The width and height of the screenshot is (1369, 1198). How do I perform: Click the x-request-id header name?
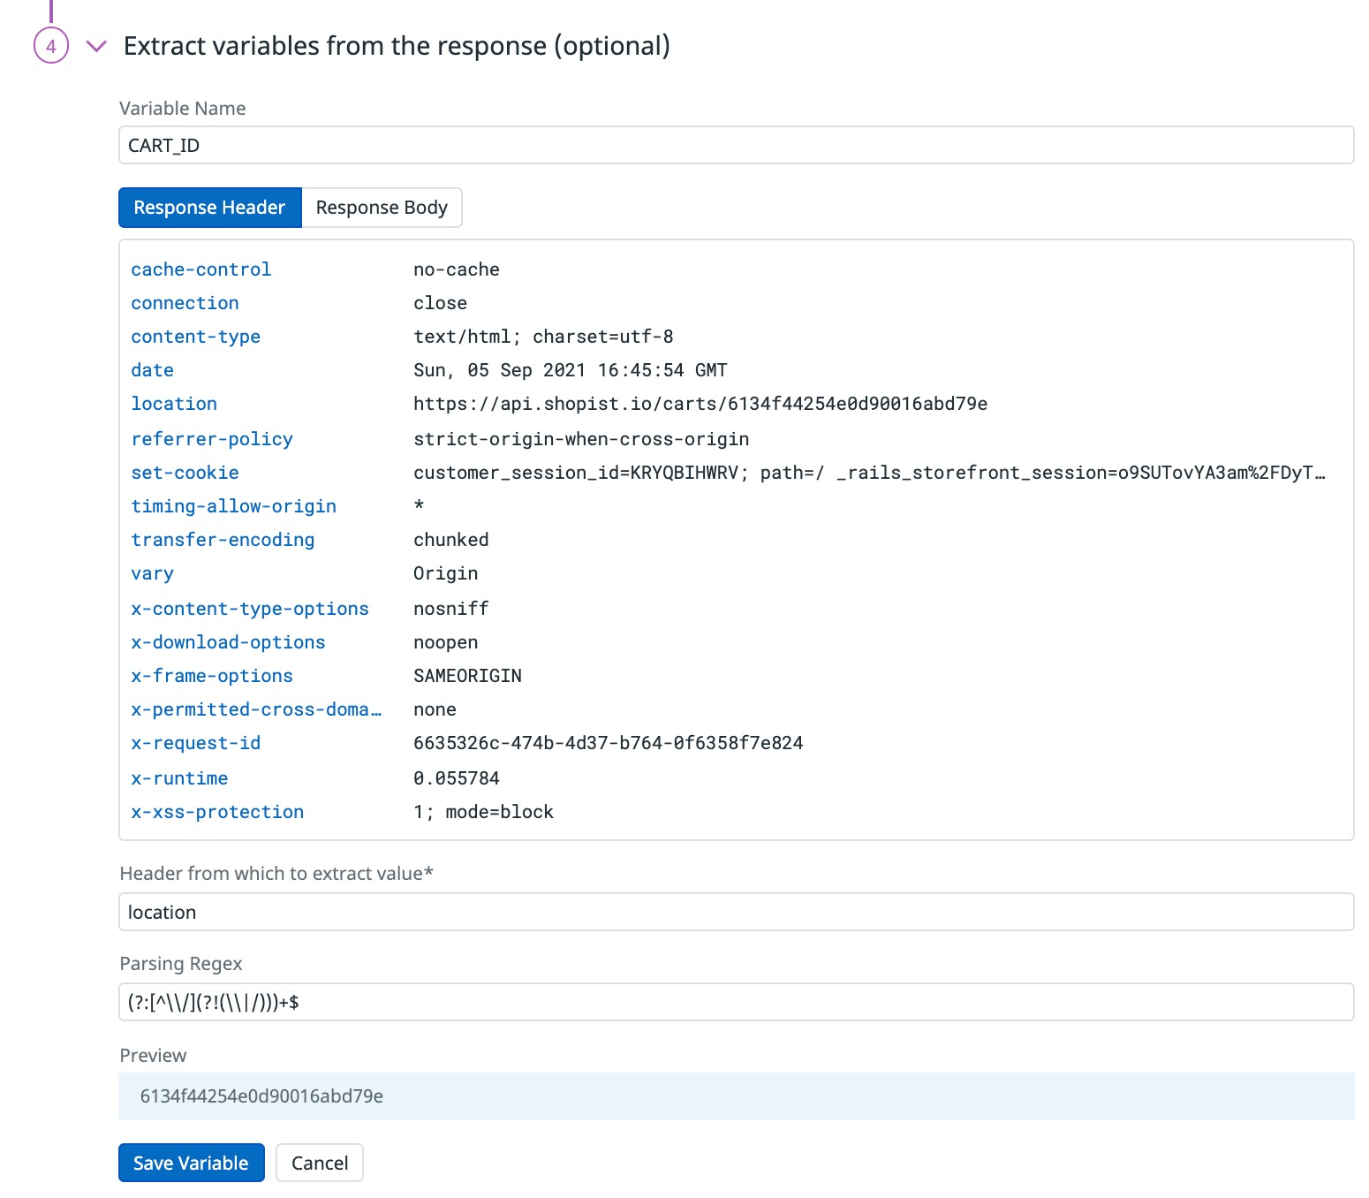click(x=195, y=743)
